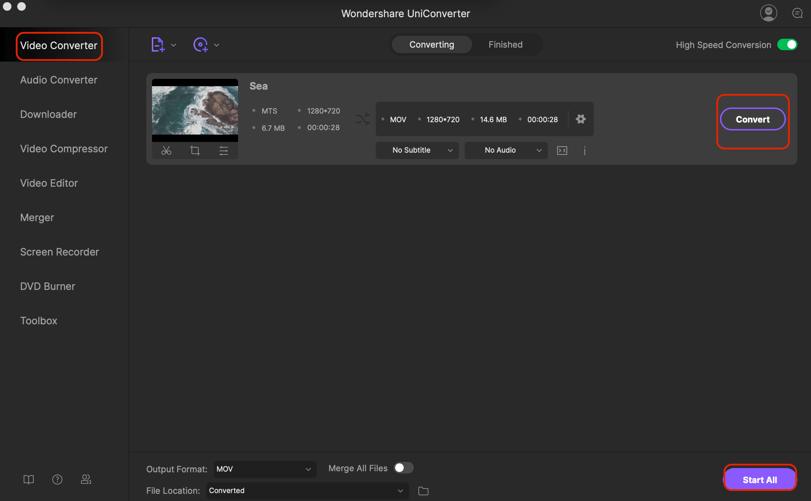Click the Convert button for Sea file

pyautogui.click(x=753, y=119)
